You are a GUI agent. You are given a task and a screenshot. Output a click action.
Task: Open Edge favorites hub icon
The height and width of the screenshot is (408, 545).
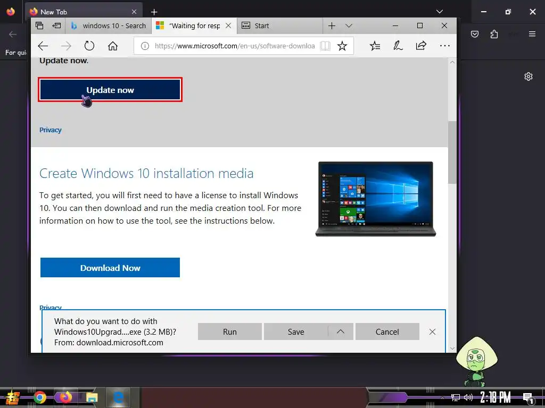[x=375, y=46]
